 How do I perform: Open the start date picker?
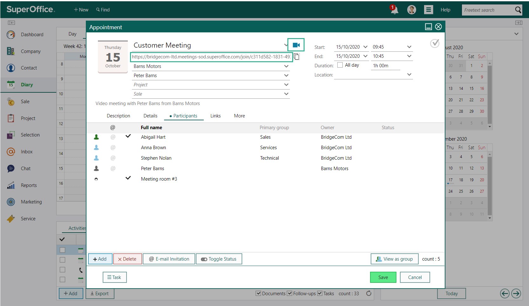tap(365, 47)
